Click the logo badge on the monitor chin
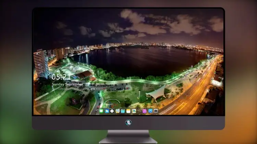The image size is (257, 144). [x=128, y=123]
